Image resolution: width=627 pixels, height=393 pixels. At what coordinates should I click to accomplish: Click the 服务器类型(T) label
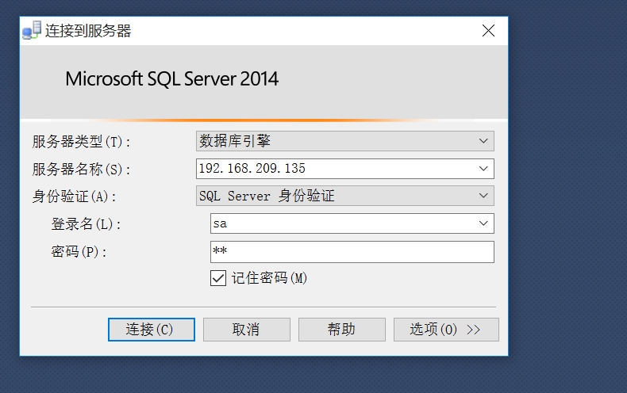click(81, 142)
